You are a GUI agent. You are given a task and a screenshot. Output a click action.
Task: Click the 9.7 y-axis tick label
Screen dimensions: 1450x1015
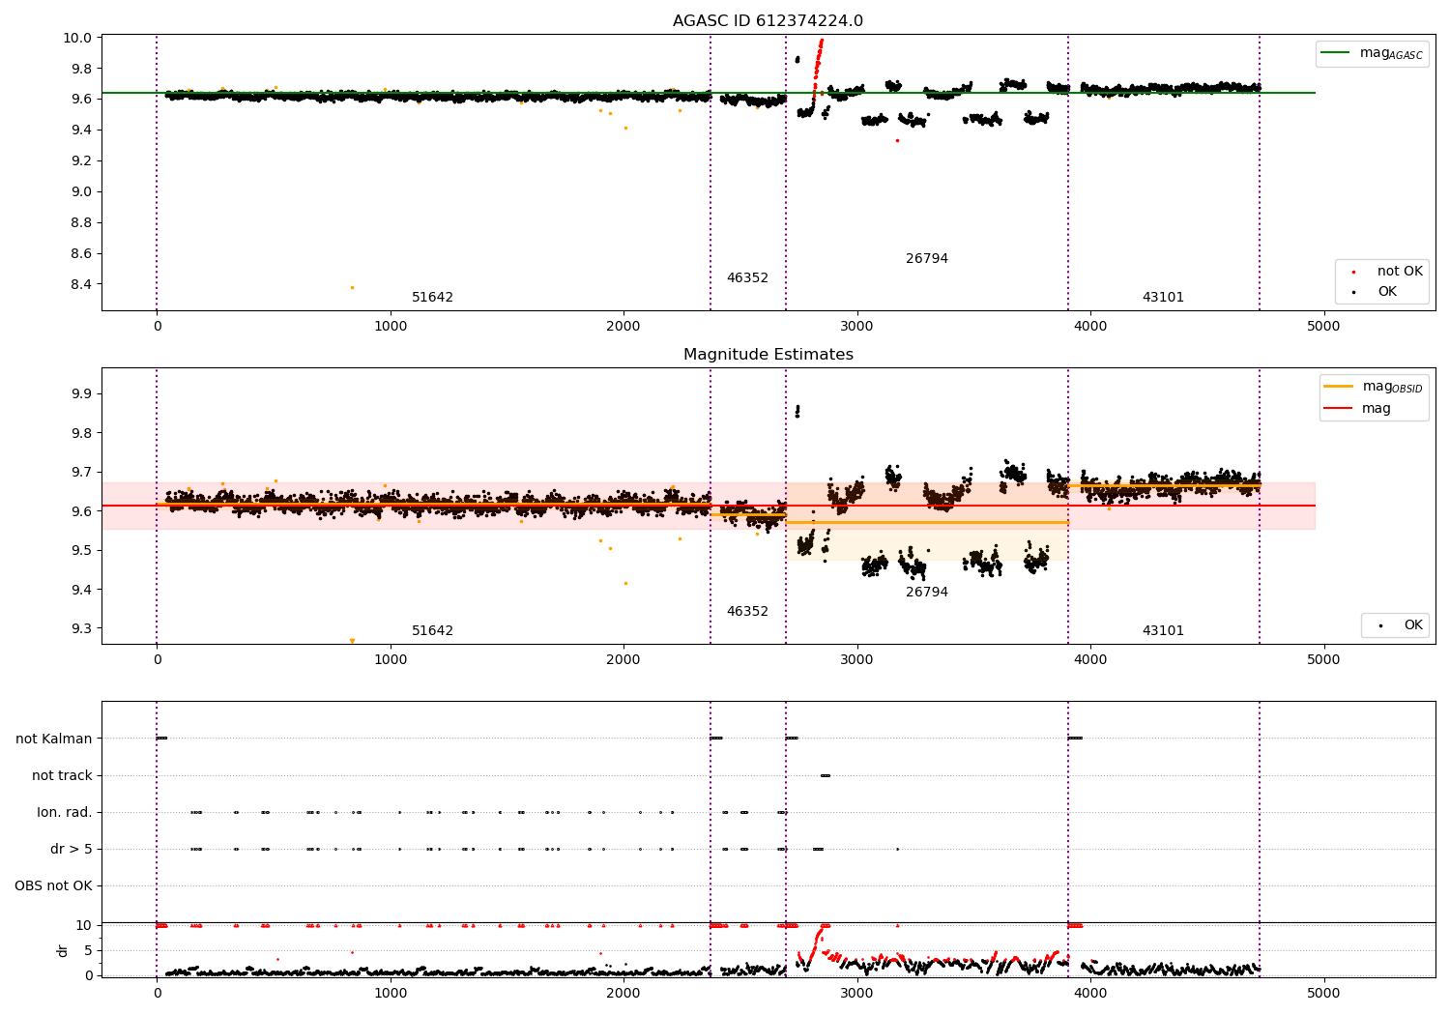coord(83,472)
